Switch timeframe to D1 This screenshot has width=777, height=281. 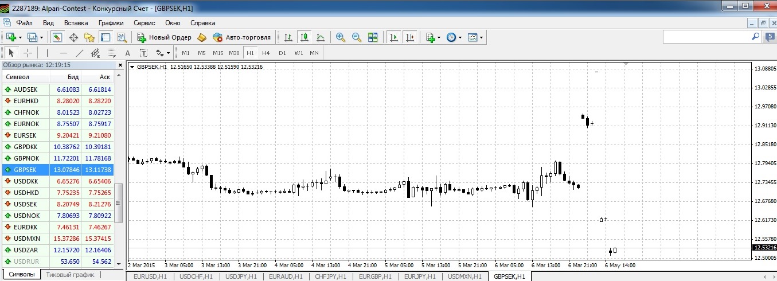[282, 53]
